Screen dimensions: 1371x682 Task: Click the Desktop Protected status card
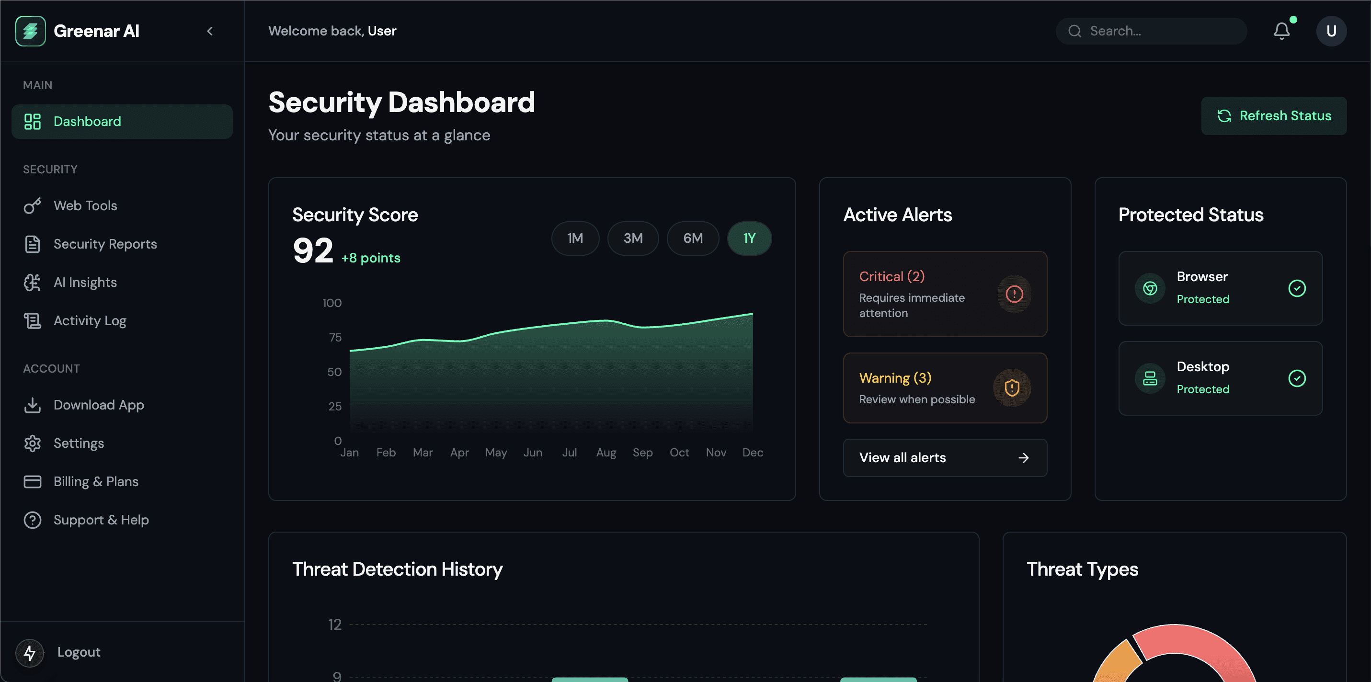coord(1221,378)
